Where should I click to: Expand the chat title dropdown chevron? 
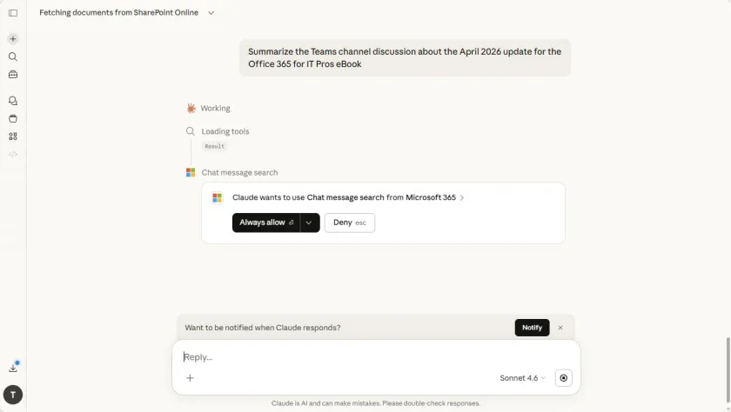(x=211, y=13)
